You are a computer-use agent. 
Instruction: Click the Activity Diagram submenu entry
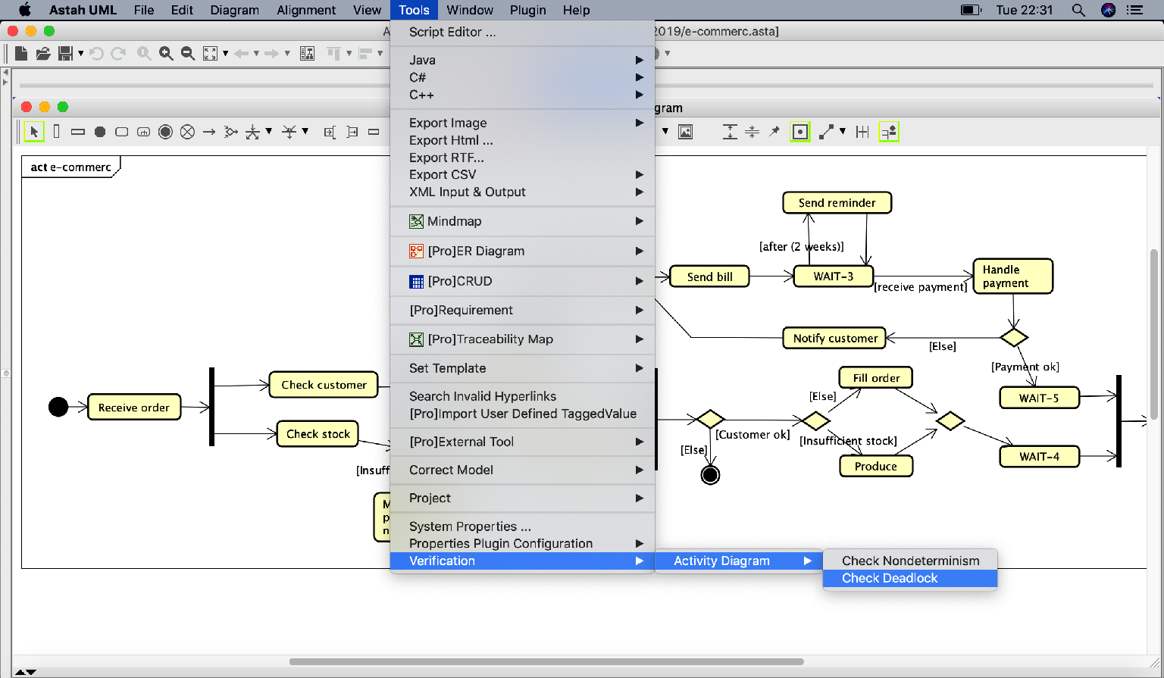point(738,561)
